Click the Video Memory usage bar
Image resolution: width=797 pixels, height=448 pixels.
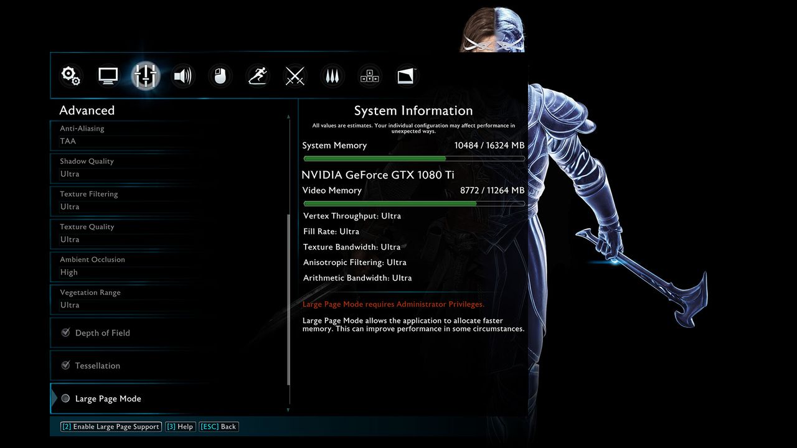(x=413, y=203)
